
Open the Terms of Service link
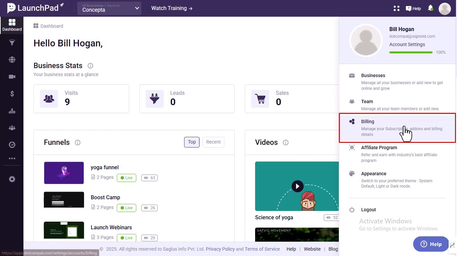pyautogui.click(x=262, y=249)
